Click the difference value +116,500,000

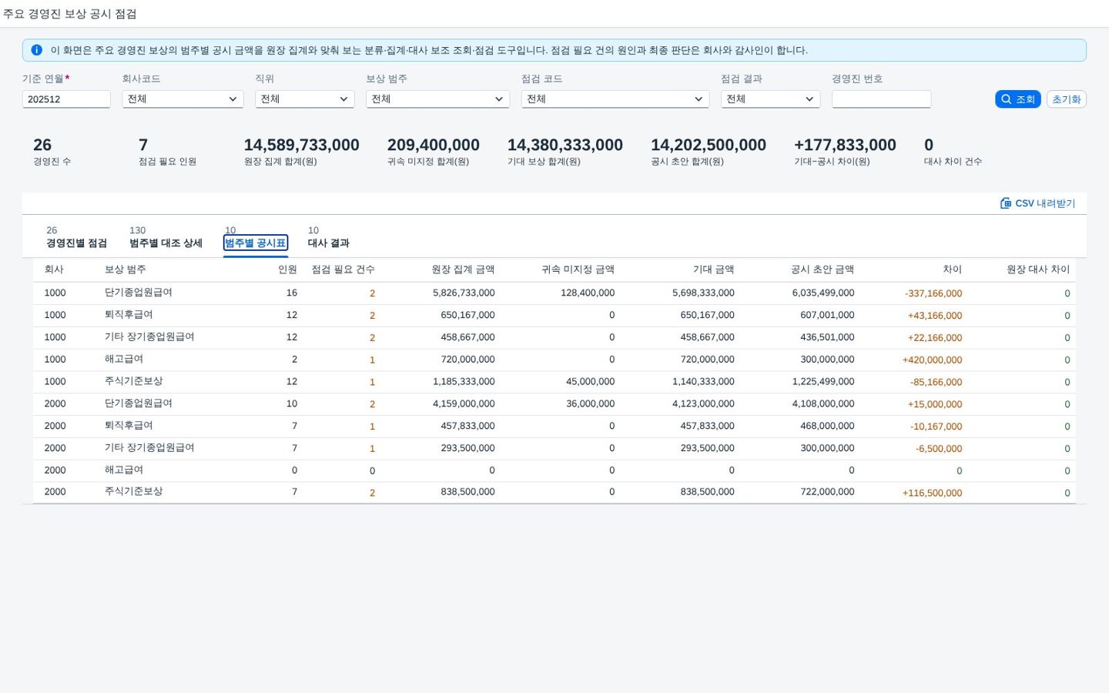click(x=932, y=493)
